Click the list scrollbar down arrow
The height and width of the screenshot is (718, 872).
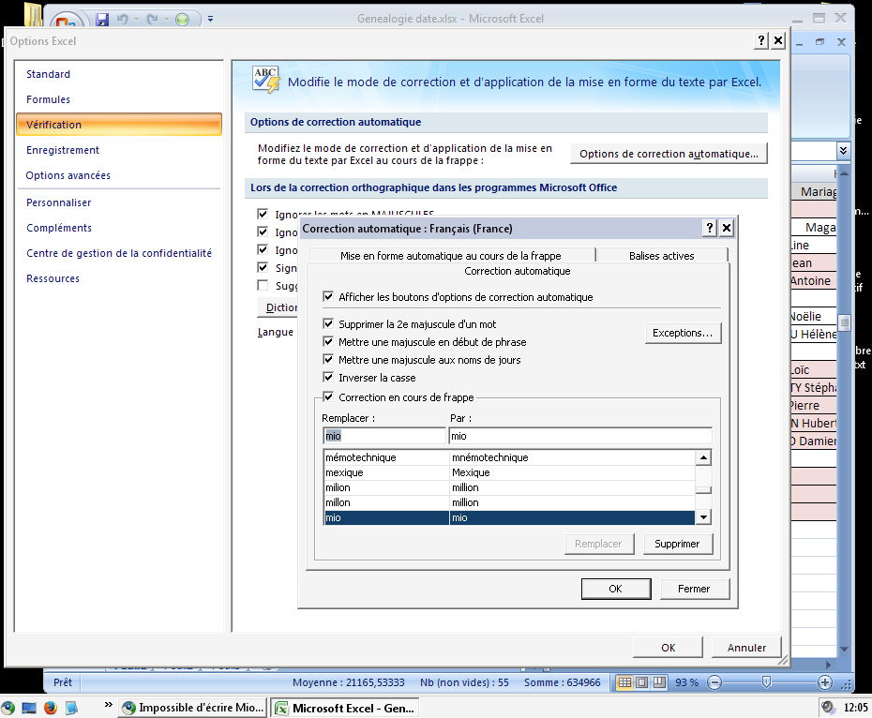pos(703,517)
